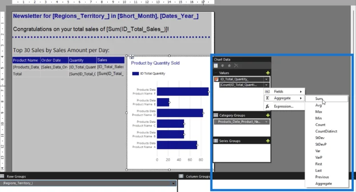Image resolution: width=356 pixels, height=192 pixels.
Task: Click move down arrow in Chart Data toolbar
Action: pyautogui.click(x=222, y=65)
